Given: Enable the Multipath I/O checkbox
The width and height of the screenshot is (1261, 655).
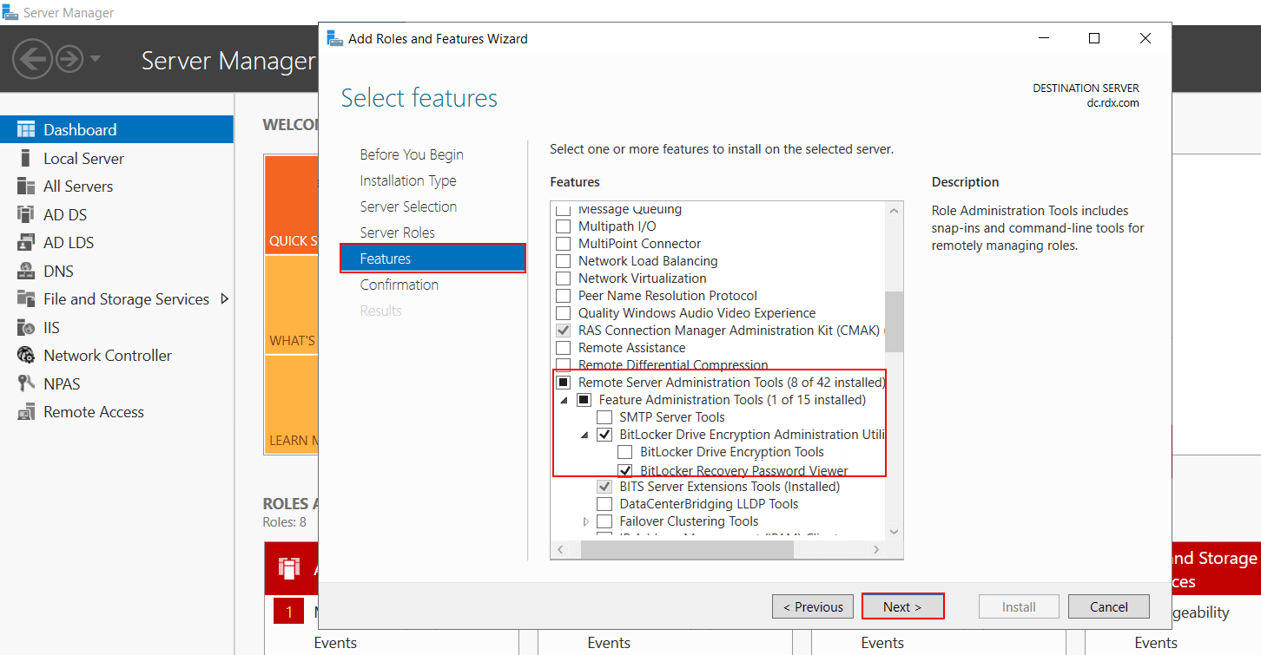Looking at the screenshot, I should [x=562, y=226].
